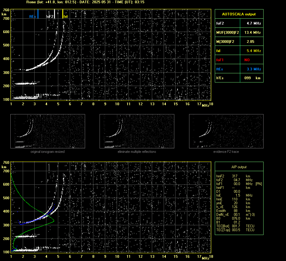Click the hmF2 317 km row
Image resolution: width=286 pixels, height=261 pixels.
[x=233, y=176]
